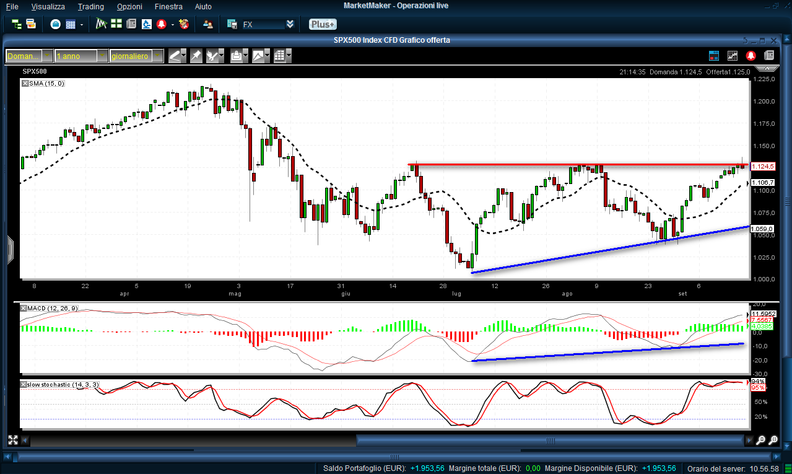Open the 'giornaliero' interval dropdown

[x=158, y=56]
